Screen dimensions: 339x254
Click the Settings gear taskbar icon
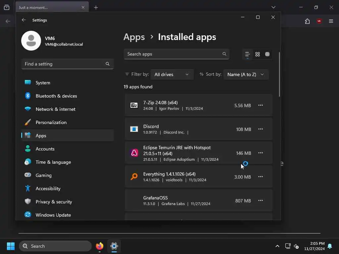tap(114, 246)
